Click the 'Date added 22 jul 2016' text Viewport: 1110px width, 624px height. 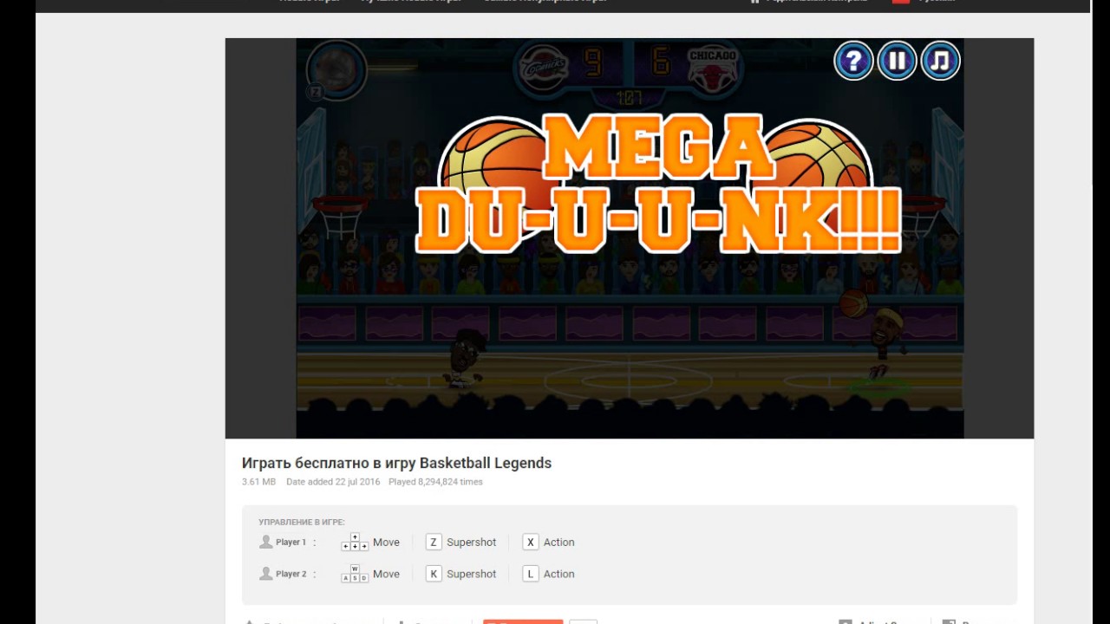click(333, 482)
